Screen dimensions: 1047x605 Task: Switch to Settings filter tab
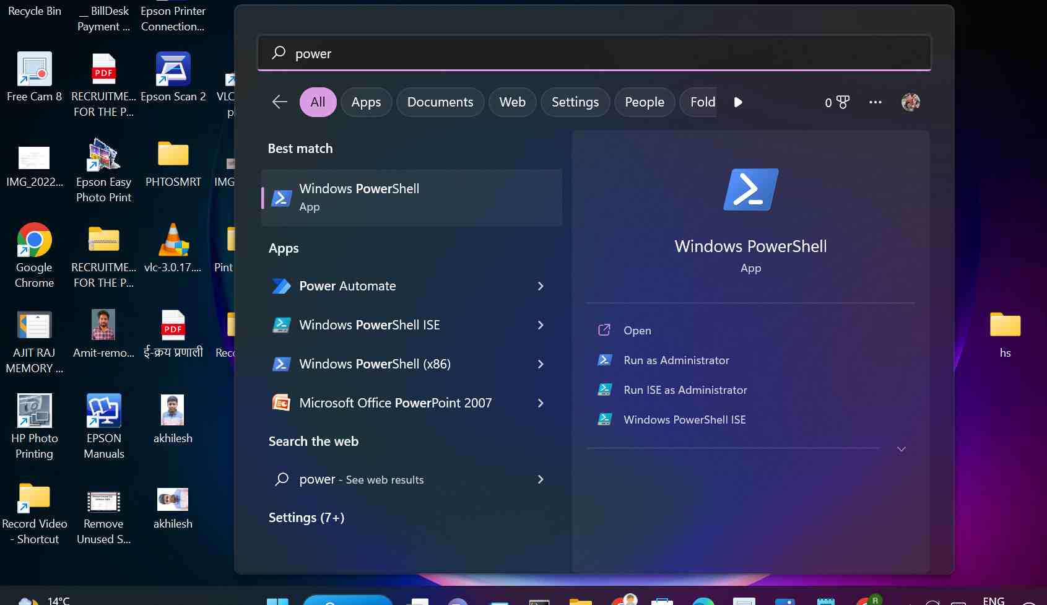575,102
